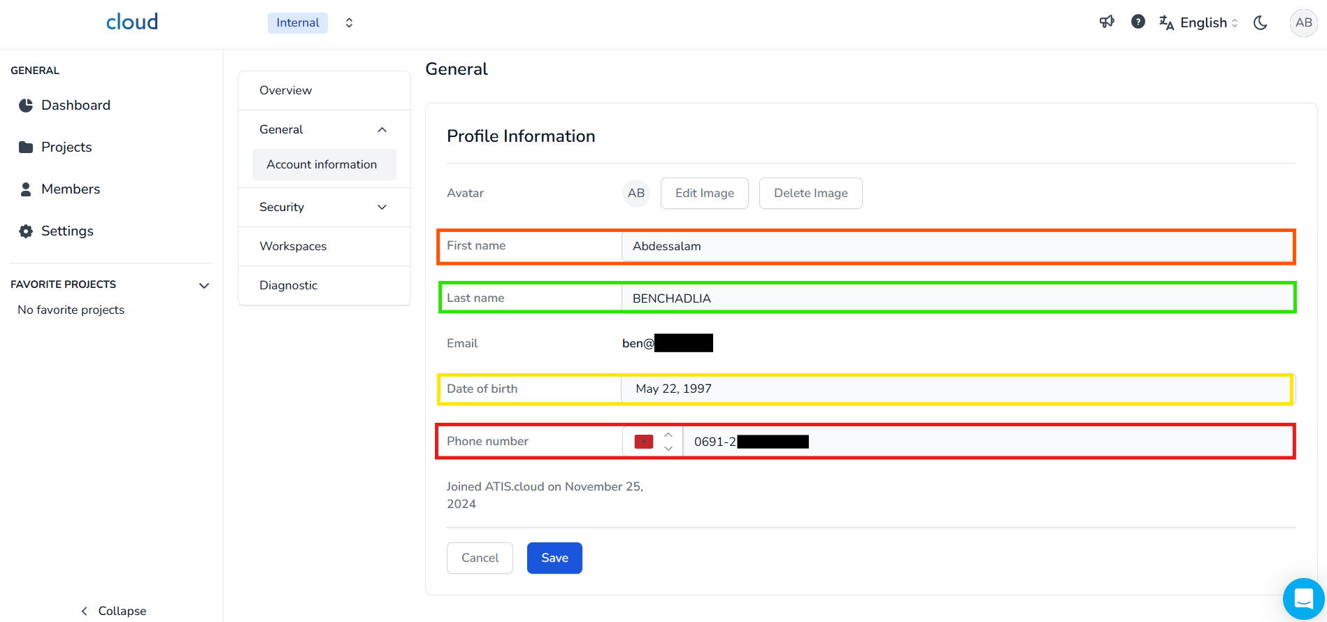The width and height of the screenshot is (1327, 622).
Task: Click the Dashboard pie chart icon
Action: point(26,106)
